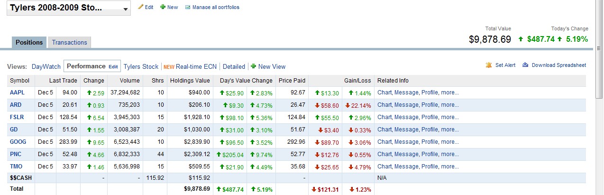Click the Edit link in Performance view

coord(113,66)
